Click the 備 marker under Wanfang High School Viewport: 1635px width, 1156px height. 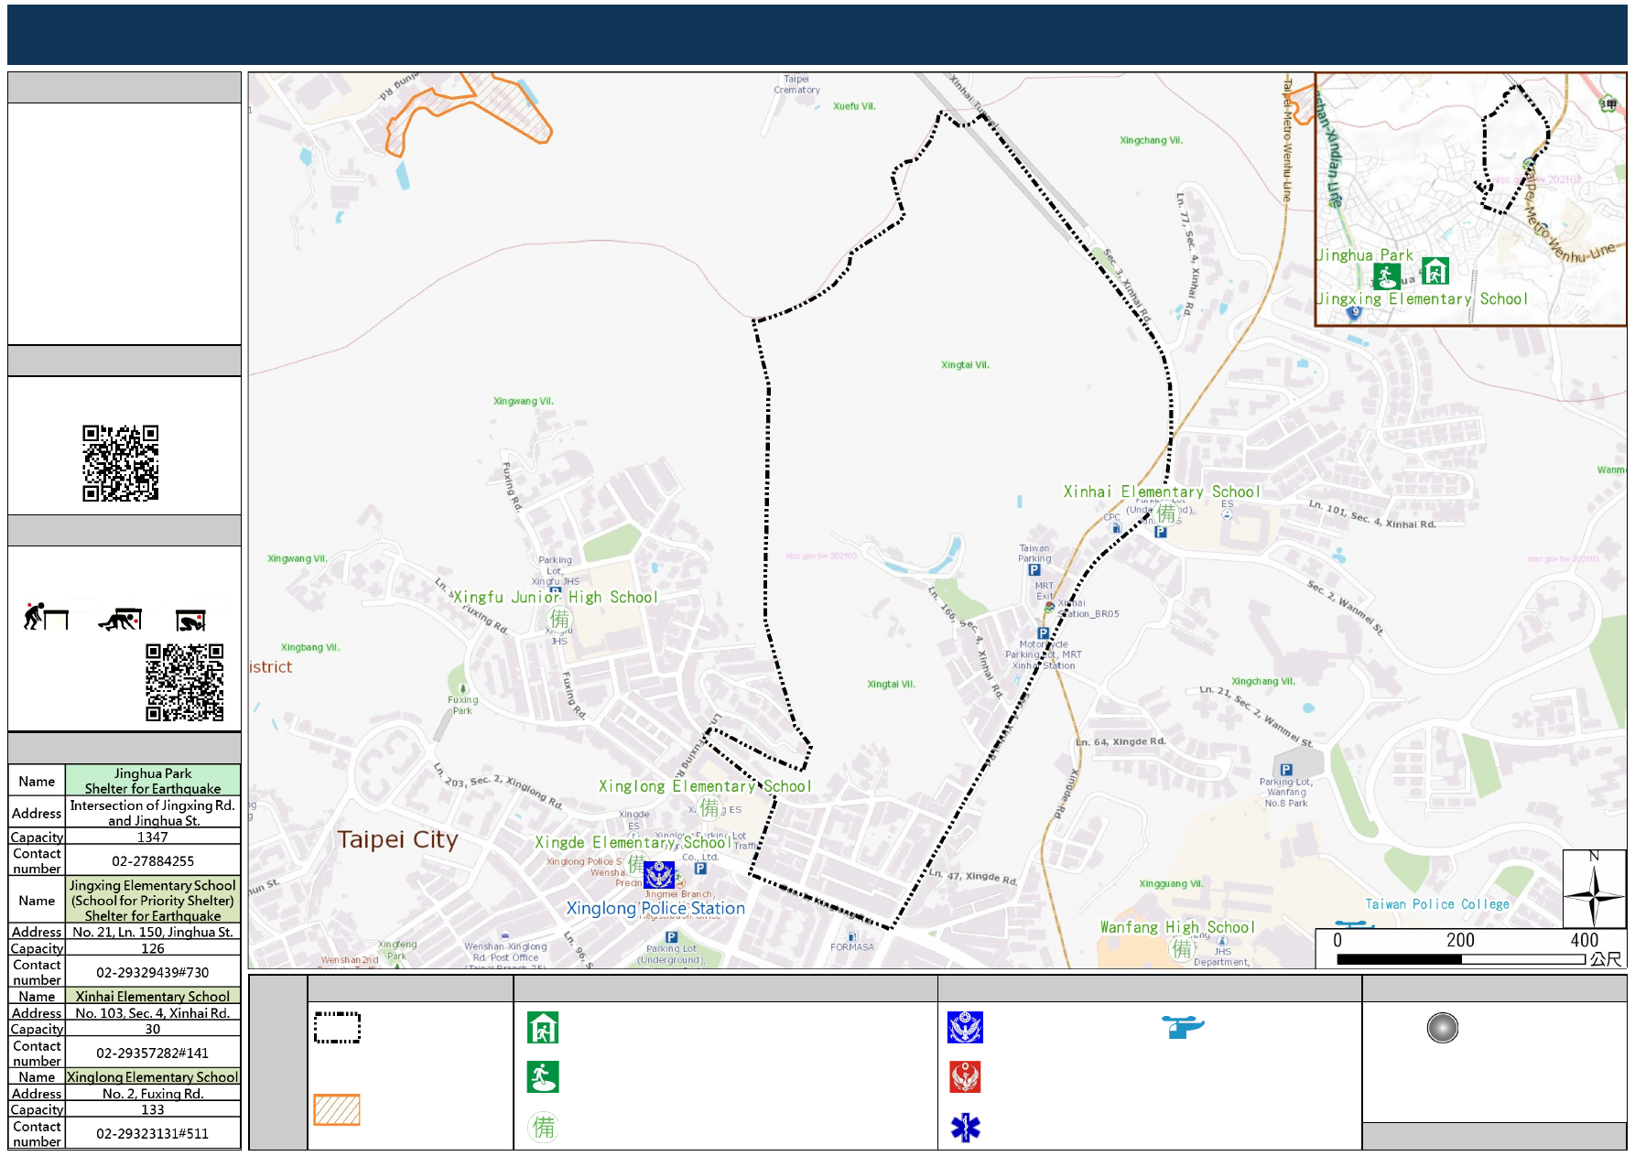click(x=1183, y=949)
